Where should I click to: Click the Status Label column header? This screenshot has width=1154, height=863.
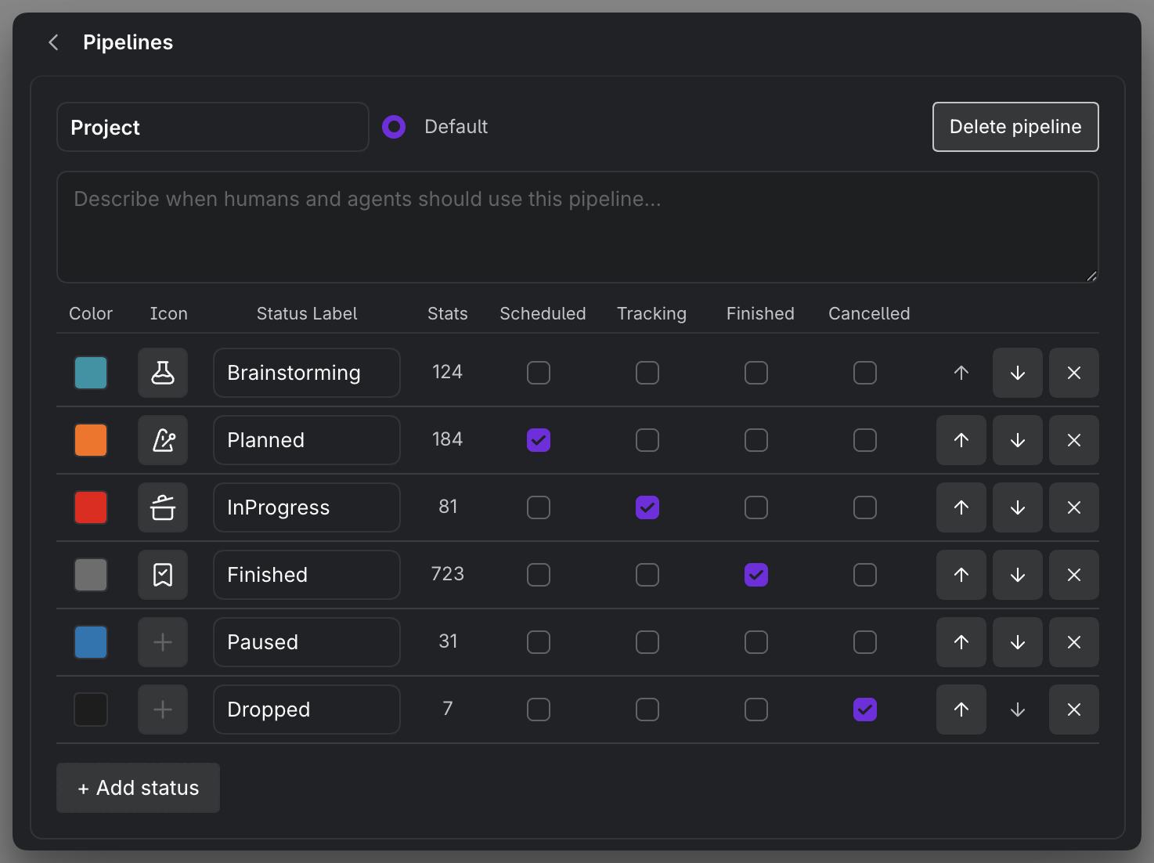point(307,313)
